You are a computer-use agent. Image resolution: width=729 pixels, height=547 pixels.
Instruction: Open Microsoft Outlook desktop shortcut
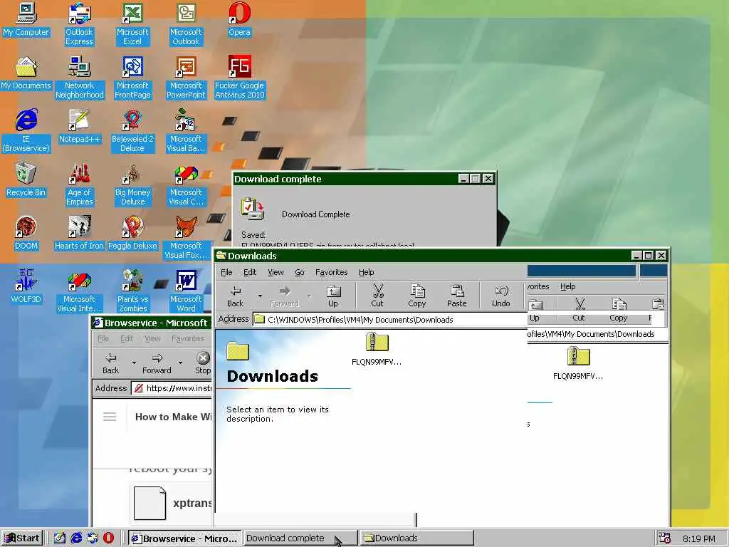[186, 24]
